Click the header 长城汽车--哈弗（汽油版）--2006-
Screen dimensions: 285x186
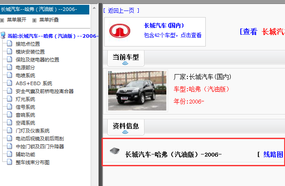tap(39, 9)
